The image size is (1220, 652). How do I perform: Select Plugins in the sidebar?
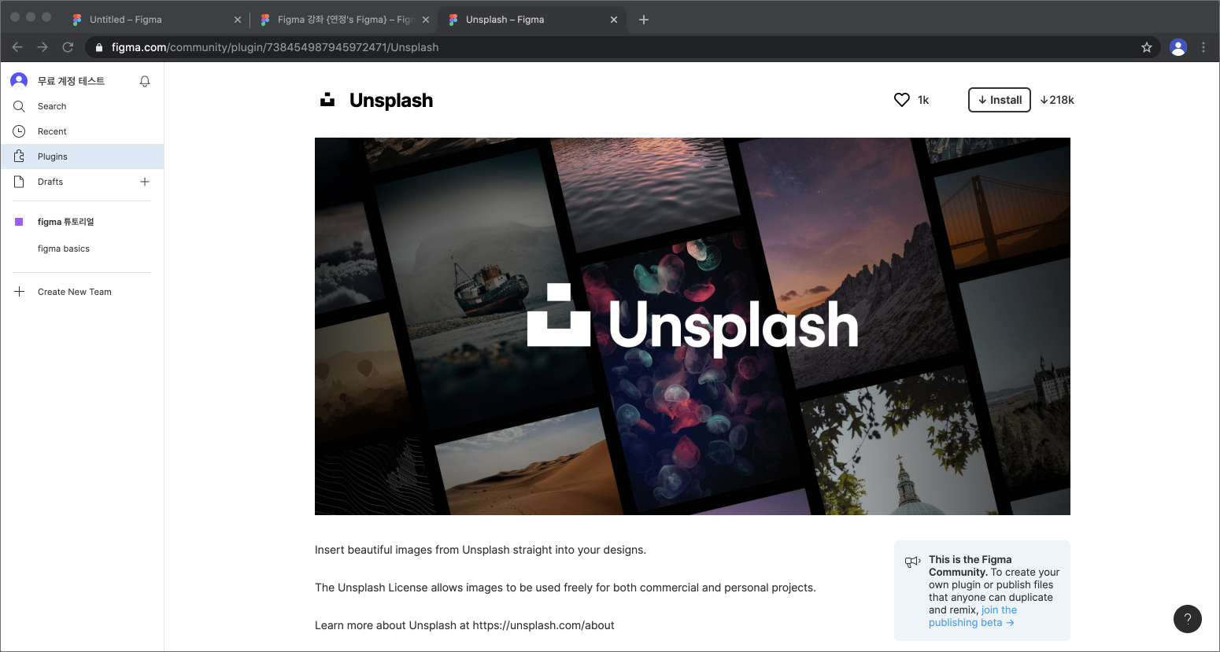pos(82,157)
